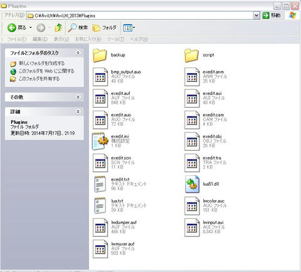301x272 pixels.
Task: Open the Favorites menu
Action: click(x=88, y=39)
